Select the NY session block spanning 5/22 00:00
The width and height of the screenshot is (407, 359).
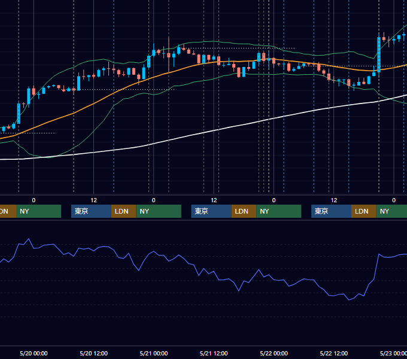tap(279, 211)
